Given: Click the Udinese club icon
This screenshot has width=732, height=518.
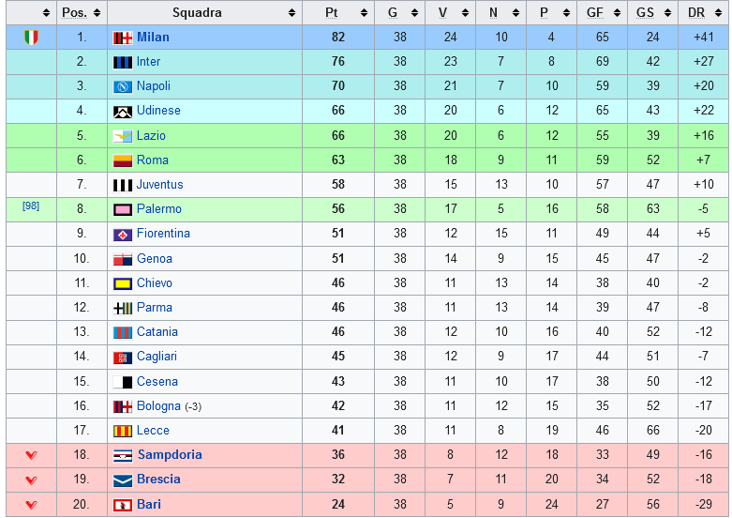Looking at the screenshot, I should click(x=122, y=112).
